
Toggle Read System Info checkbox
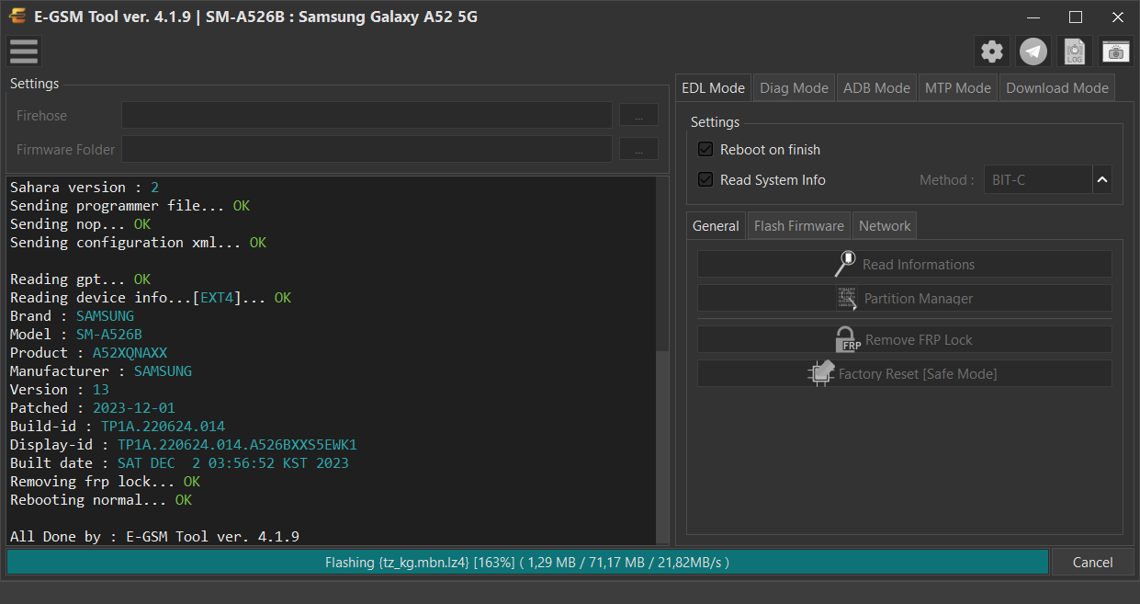[x=705, y=179]
